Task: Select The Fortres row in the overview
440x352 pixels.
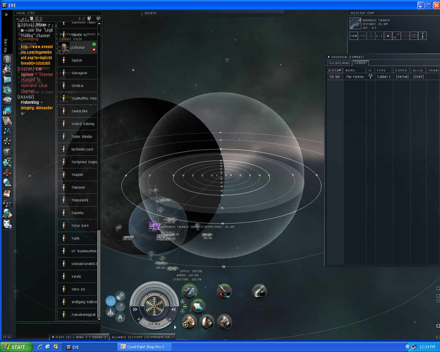Action: coord(383,77)
